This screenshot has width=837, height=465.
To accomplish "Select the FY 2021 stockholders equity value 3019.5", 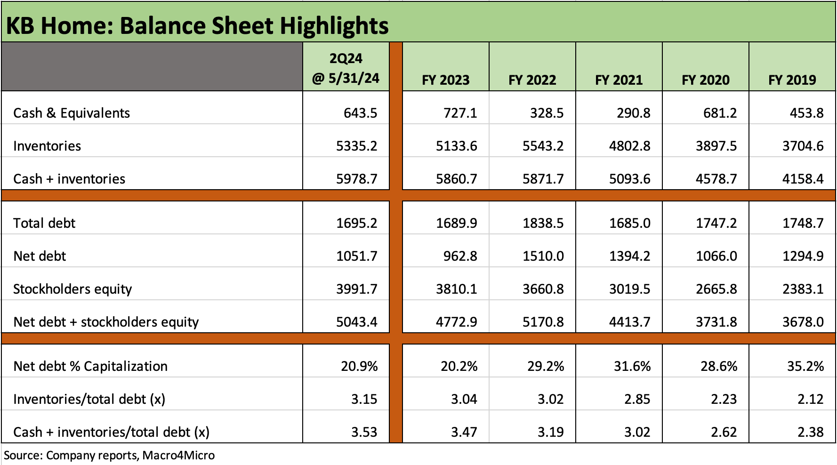I will (629, 289).
